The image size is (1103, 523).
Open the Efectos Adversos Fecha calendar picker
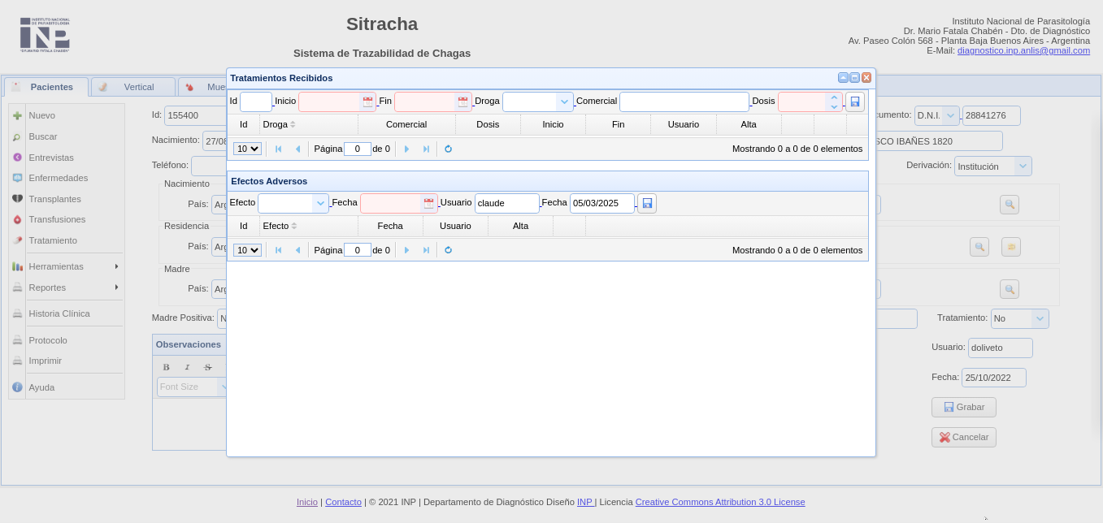[428, 203]
